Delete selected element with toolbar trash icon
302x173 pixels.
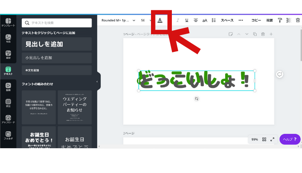(x=298, y=20)
